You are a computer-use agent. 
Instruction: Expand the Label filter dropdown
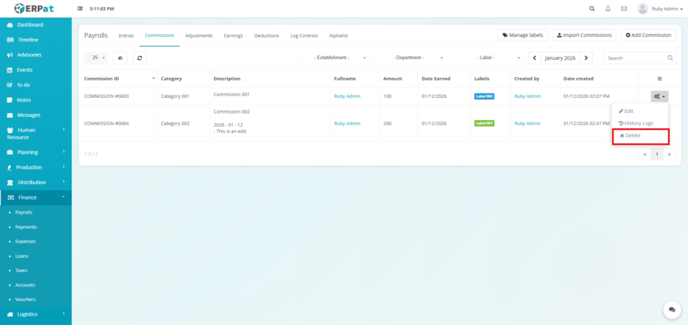tap(488, 58)
